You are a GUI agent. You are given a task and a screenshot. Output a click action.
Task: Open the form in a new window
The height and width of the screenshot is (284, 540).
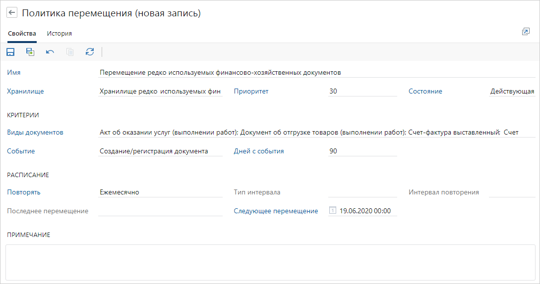click(x=526, y=32)
